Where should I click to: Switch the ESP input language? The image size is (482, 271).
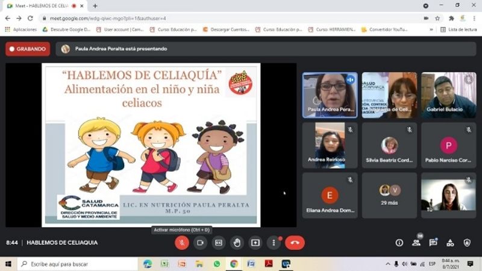tap(432, 264)
